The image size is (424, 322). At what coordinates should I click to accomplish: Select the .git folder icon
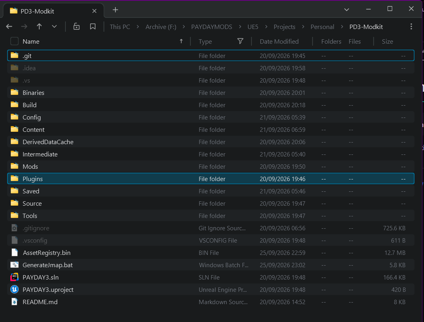click(x=14, y=55)
